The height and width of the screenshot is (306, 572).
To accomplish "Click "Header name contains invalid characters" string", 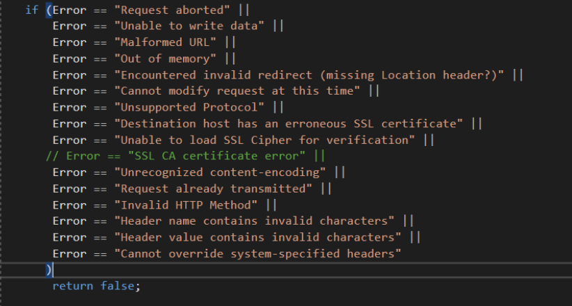I will (255, 220).
